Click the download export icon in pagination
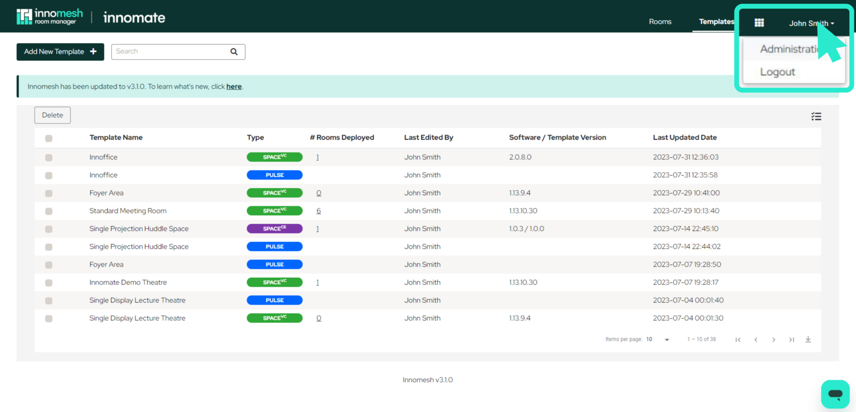Screen dimensions: 856x412 pos(808,339)
